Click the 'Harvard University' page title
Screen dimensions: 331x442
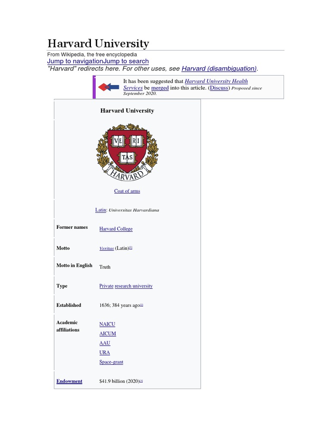tap(98, 44)
